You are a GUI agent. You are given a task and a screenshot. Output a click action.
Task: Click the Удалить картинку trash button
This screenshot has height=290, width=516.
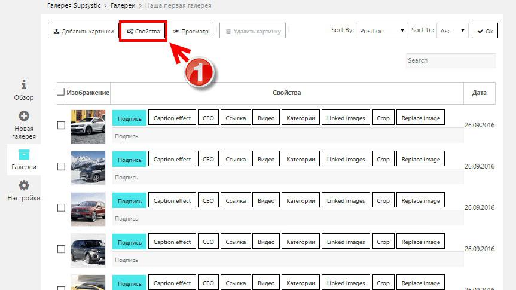point(253,31)
